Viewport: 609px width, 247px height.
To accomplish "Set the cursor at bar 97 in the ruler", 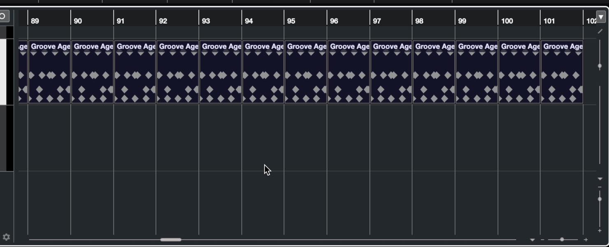I will (377, 21).
